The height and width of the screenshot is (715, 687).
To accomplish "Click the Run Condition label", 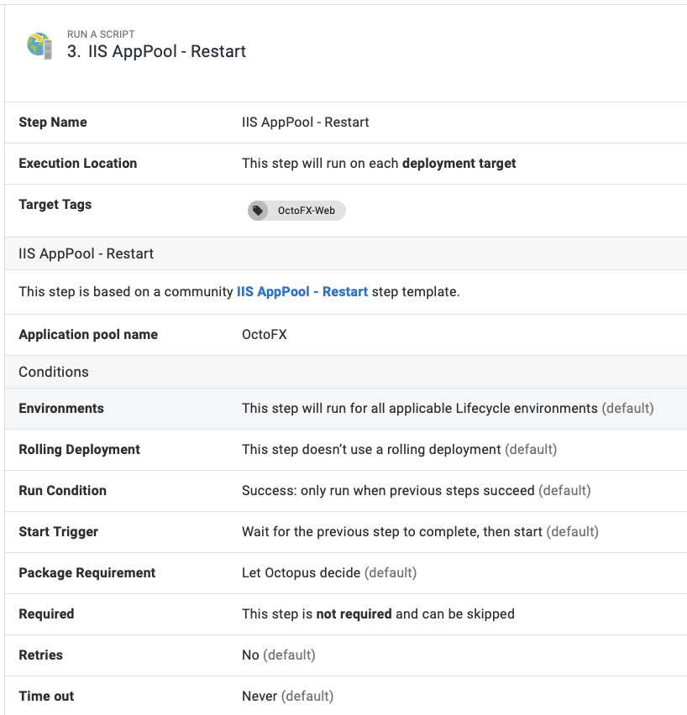I will point(62,491).
